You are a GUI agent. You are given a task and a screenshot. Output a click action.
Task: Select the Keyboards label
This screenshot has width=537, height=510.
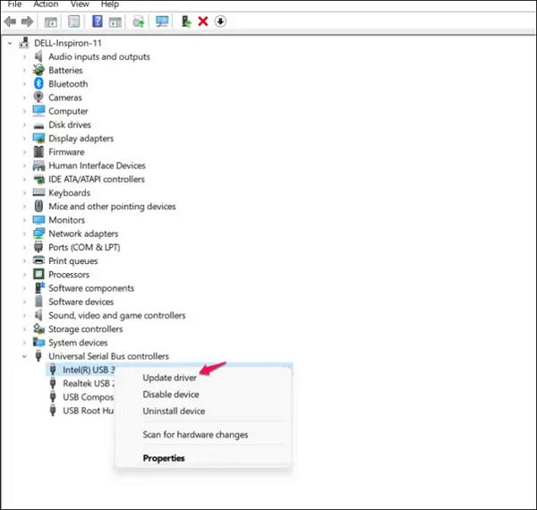[69, 192]
